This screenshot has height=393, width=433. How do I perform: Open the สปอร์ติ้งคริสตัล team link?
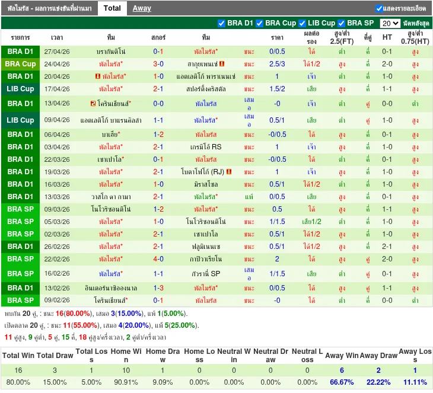point(206,89)
